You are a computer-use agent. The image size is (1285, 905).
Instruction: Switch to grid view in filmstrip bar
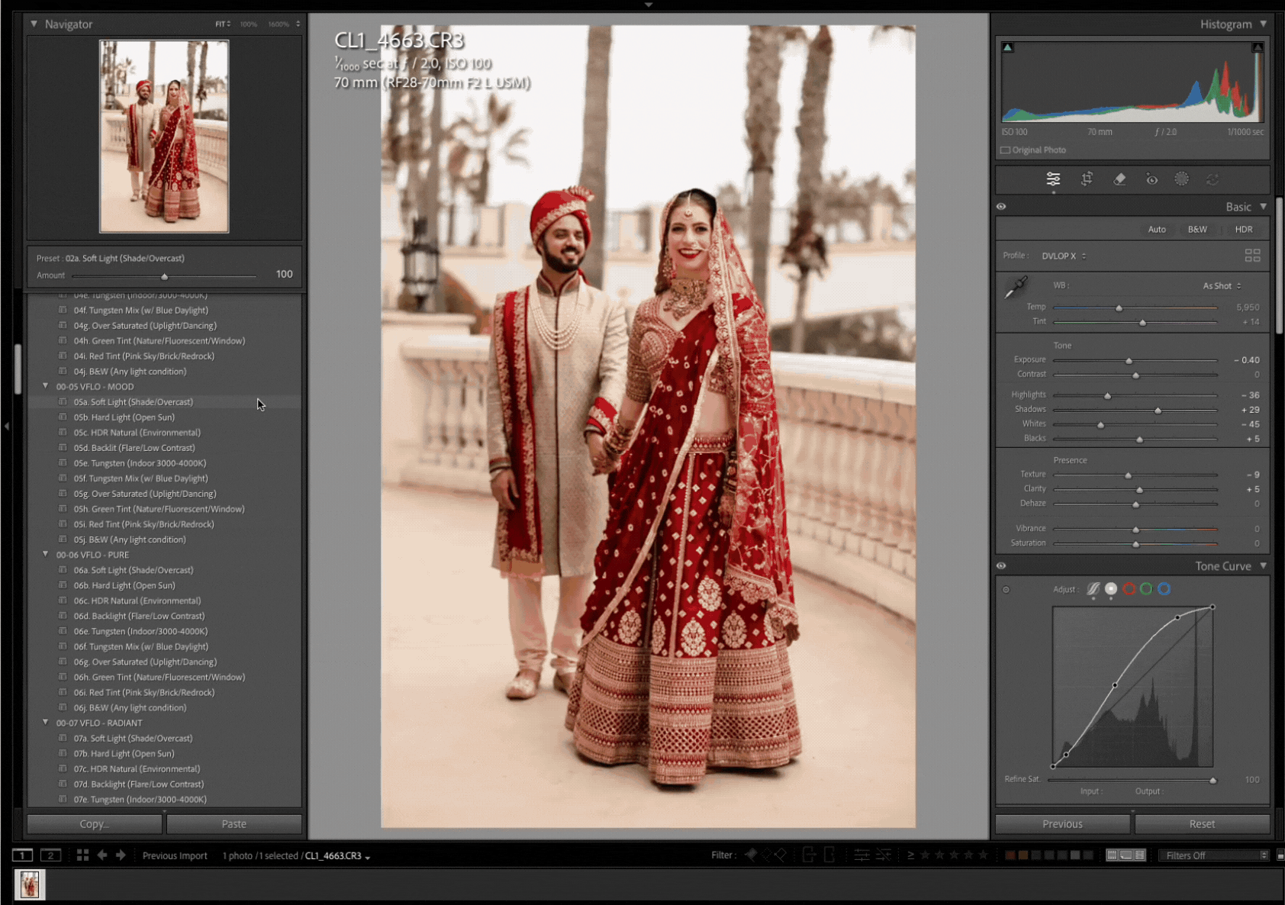click(x=82, y=855)
